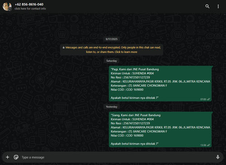Click the 07:00 message timestamp
Image resolution: width=226 pixels, height=165 pixels.
(x=203, y=99)
